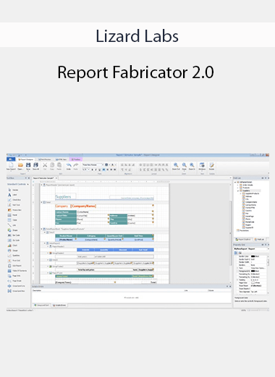Adjust the zoom slider in status bar
Screen dimensions: 275x377
[x=258, y=310]
